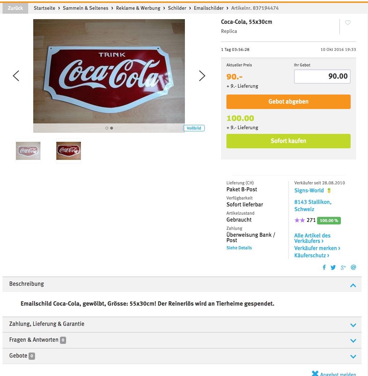The width and height of the screenshot is (368, 376).
Task: Share listing on Twitter
Action: coord(333,267)
